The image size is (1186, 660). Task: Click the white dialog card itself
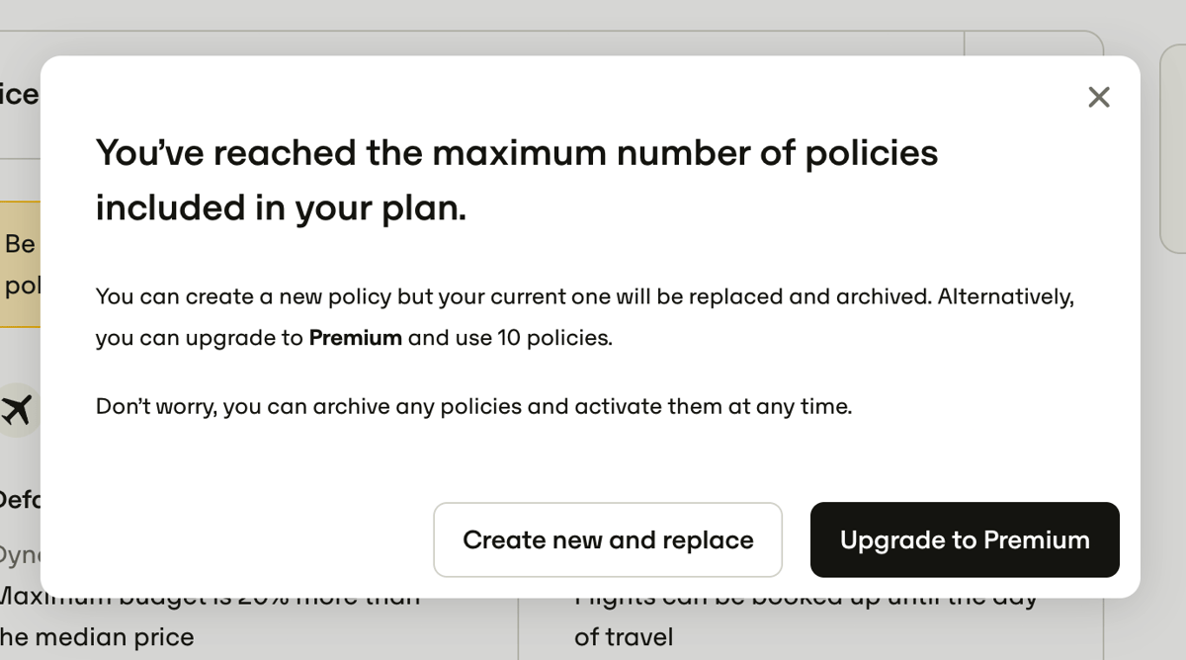click(593, 454)
